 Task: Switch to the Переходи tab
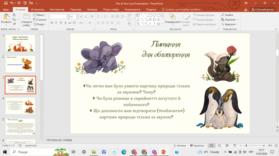click(76, 9)
